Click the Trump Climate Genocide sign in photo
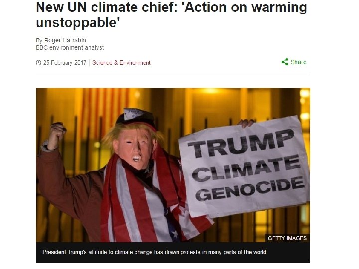 click(244, 166)
